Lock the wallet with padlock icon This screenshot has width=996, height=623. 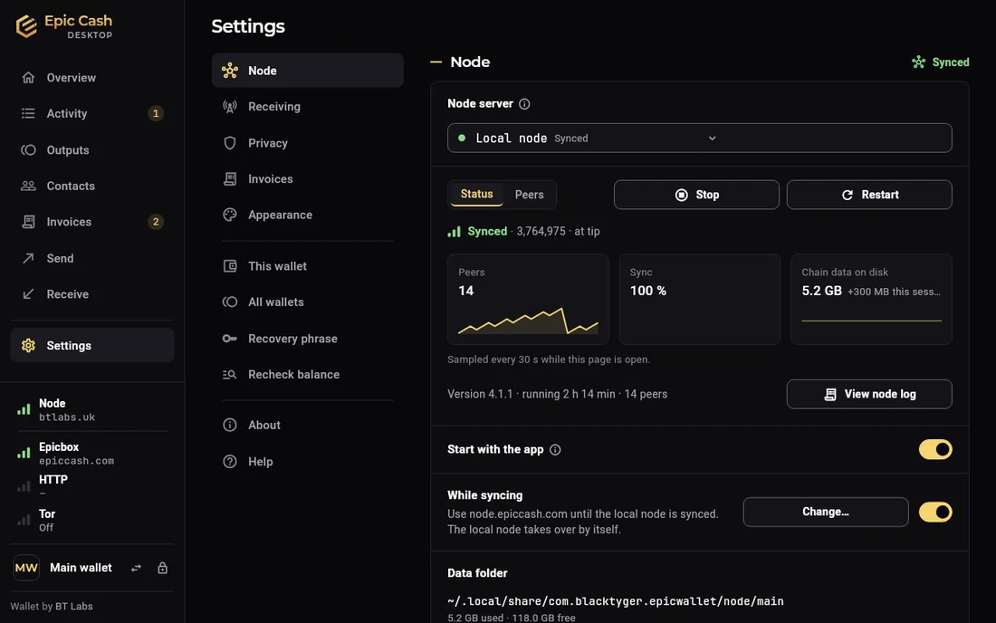pyautogui.click(x=163, y=568)
